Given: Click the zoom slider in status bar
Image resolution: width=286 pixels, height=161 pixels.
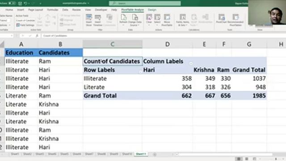Looking at the screenshot, I should (272, 159).
